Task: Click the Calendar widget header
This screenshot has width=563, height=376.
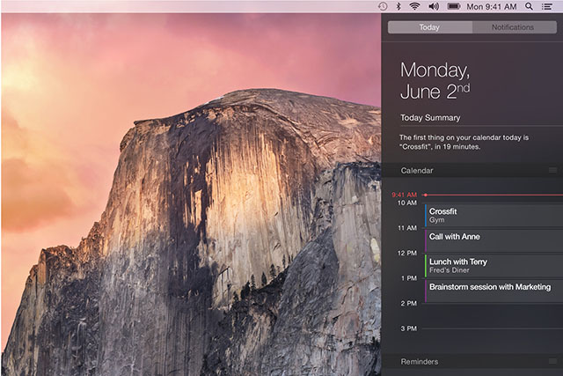Action: (x=417, y=170)
